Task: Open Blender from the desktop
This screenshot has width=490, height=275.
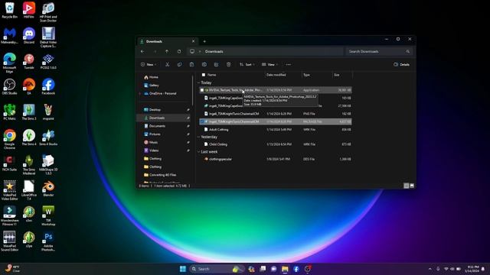Action: click(48, 189)
